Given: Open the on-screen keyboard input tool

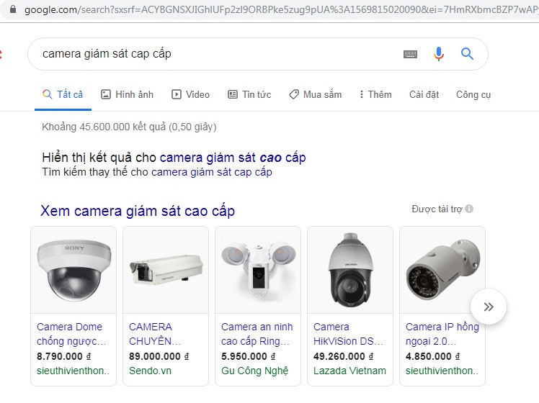Looking at the screenshot, I should [x=410, y=54].
